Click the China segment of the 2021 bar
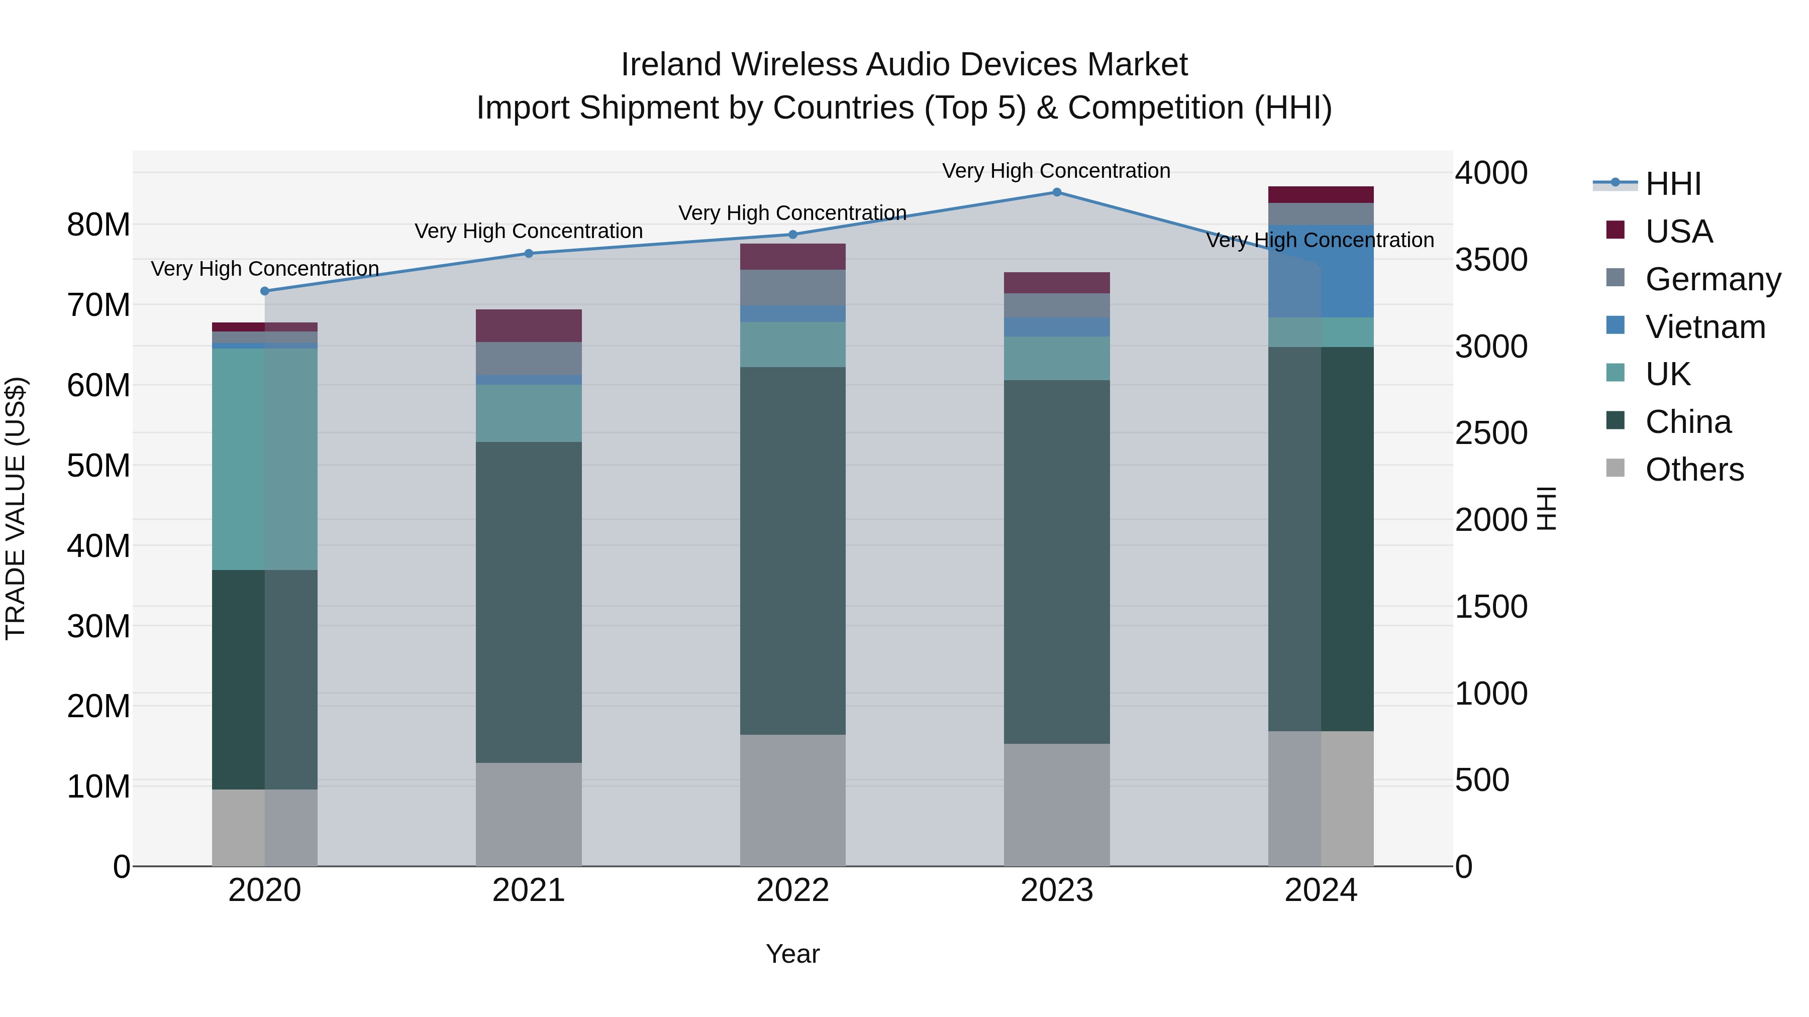The height and width of the screenshot is (1017, 1809). click(x=529, y=602)
